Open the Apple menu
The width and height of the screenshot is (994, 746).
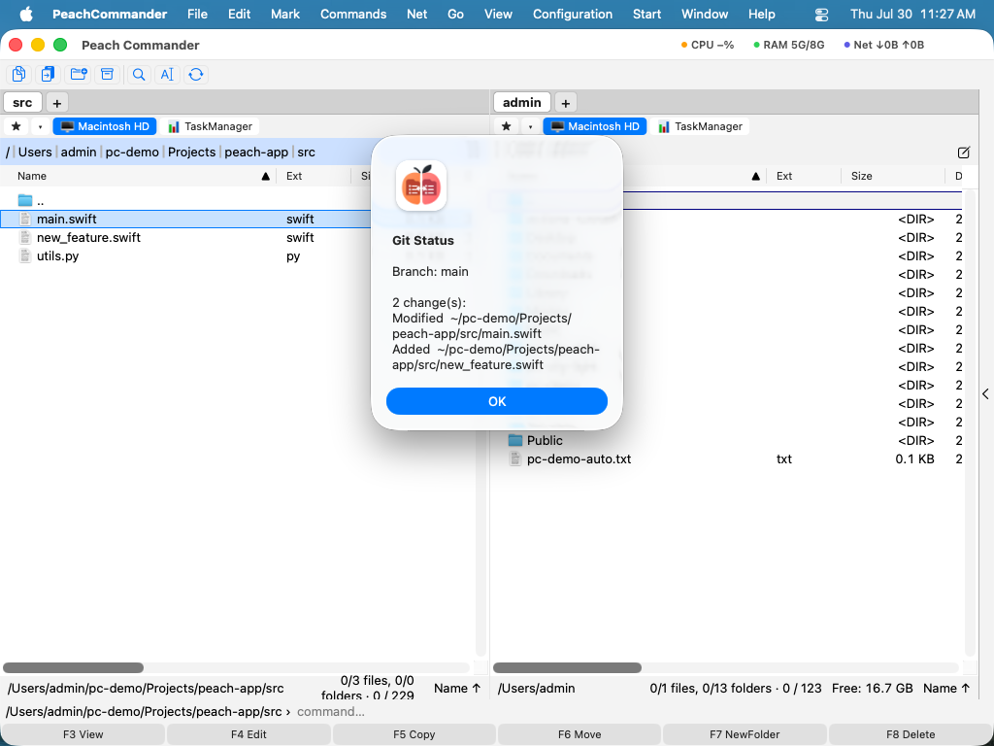tap(26, 14)
